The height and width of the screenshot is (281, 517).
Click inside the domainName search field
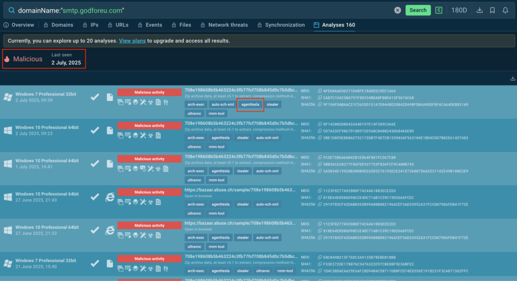pos(202,10)
